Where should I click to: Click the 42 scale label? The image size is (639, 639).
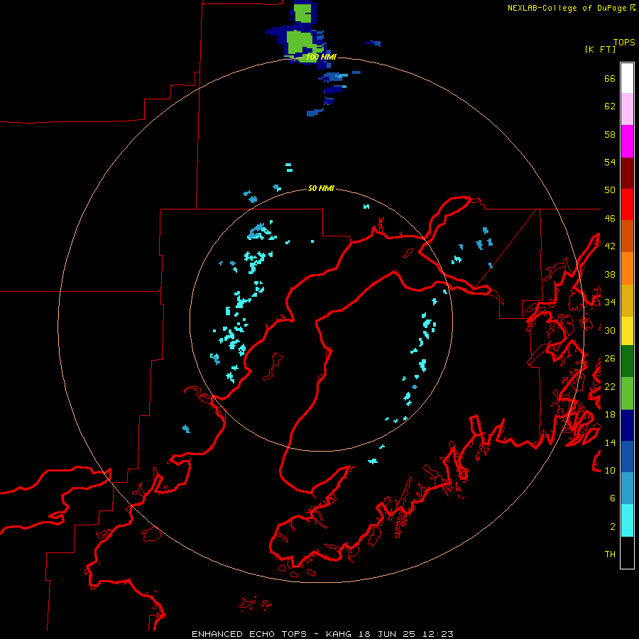(x=610, y=246)
